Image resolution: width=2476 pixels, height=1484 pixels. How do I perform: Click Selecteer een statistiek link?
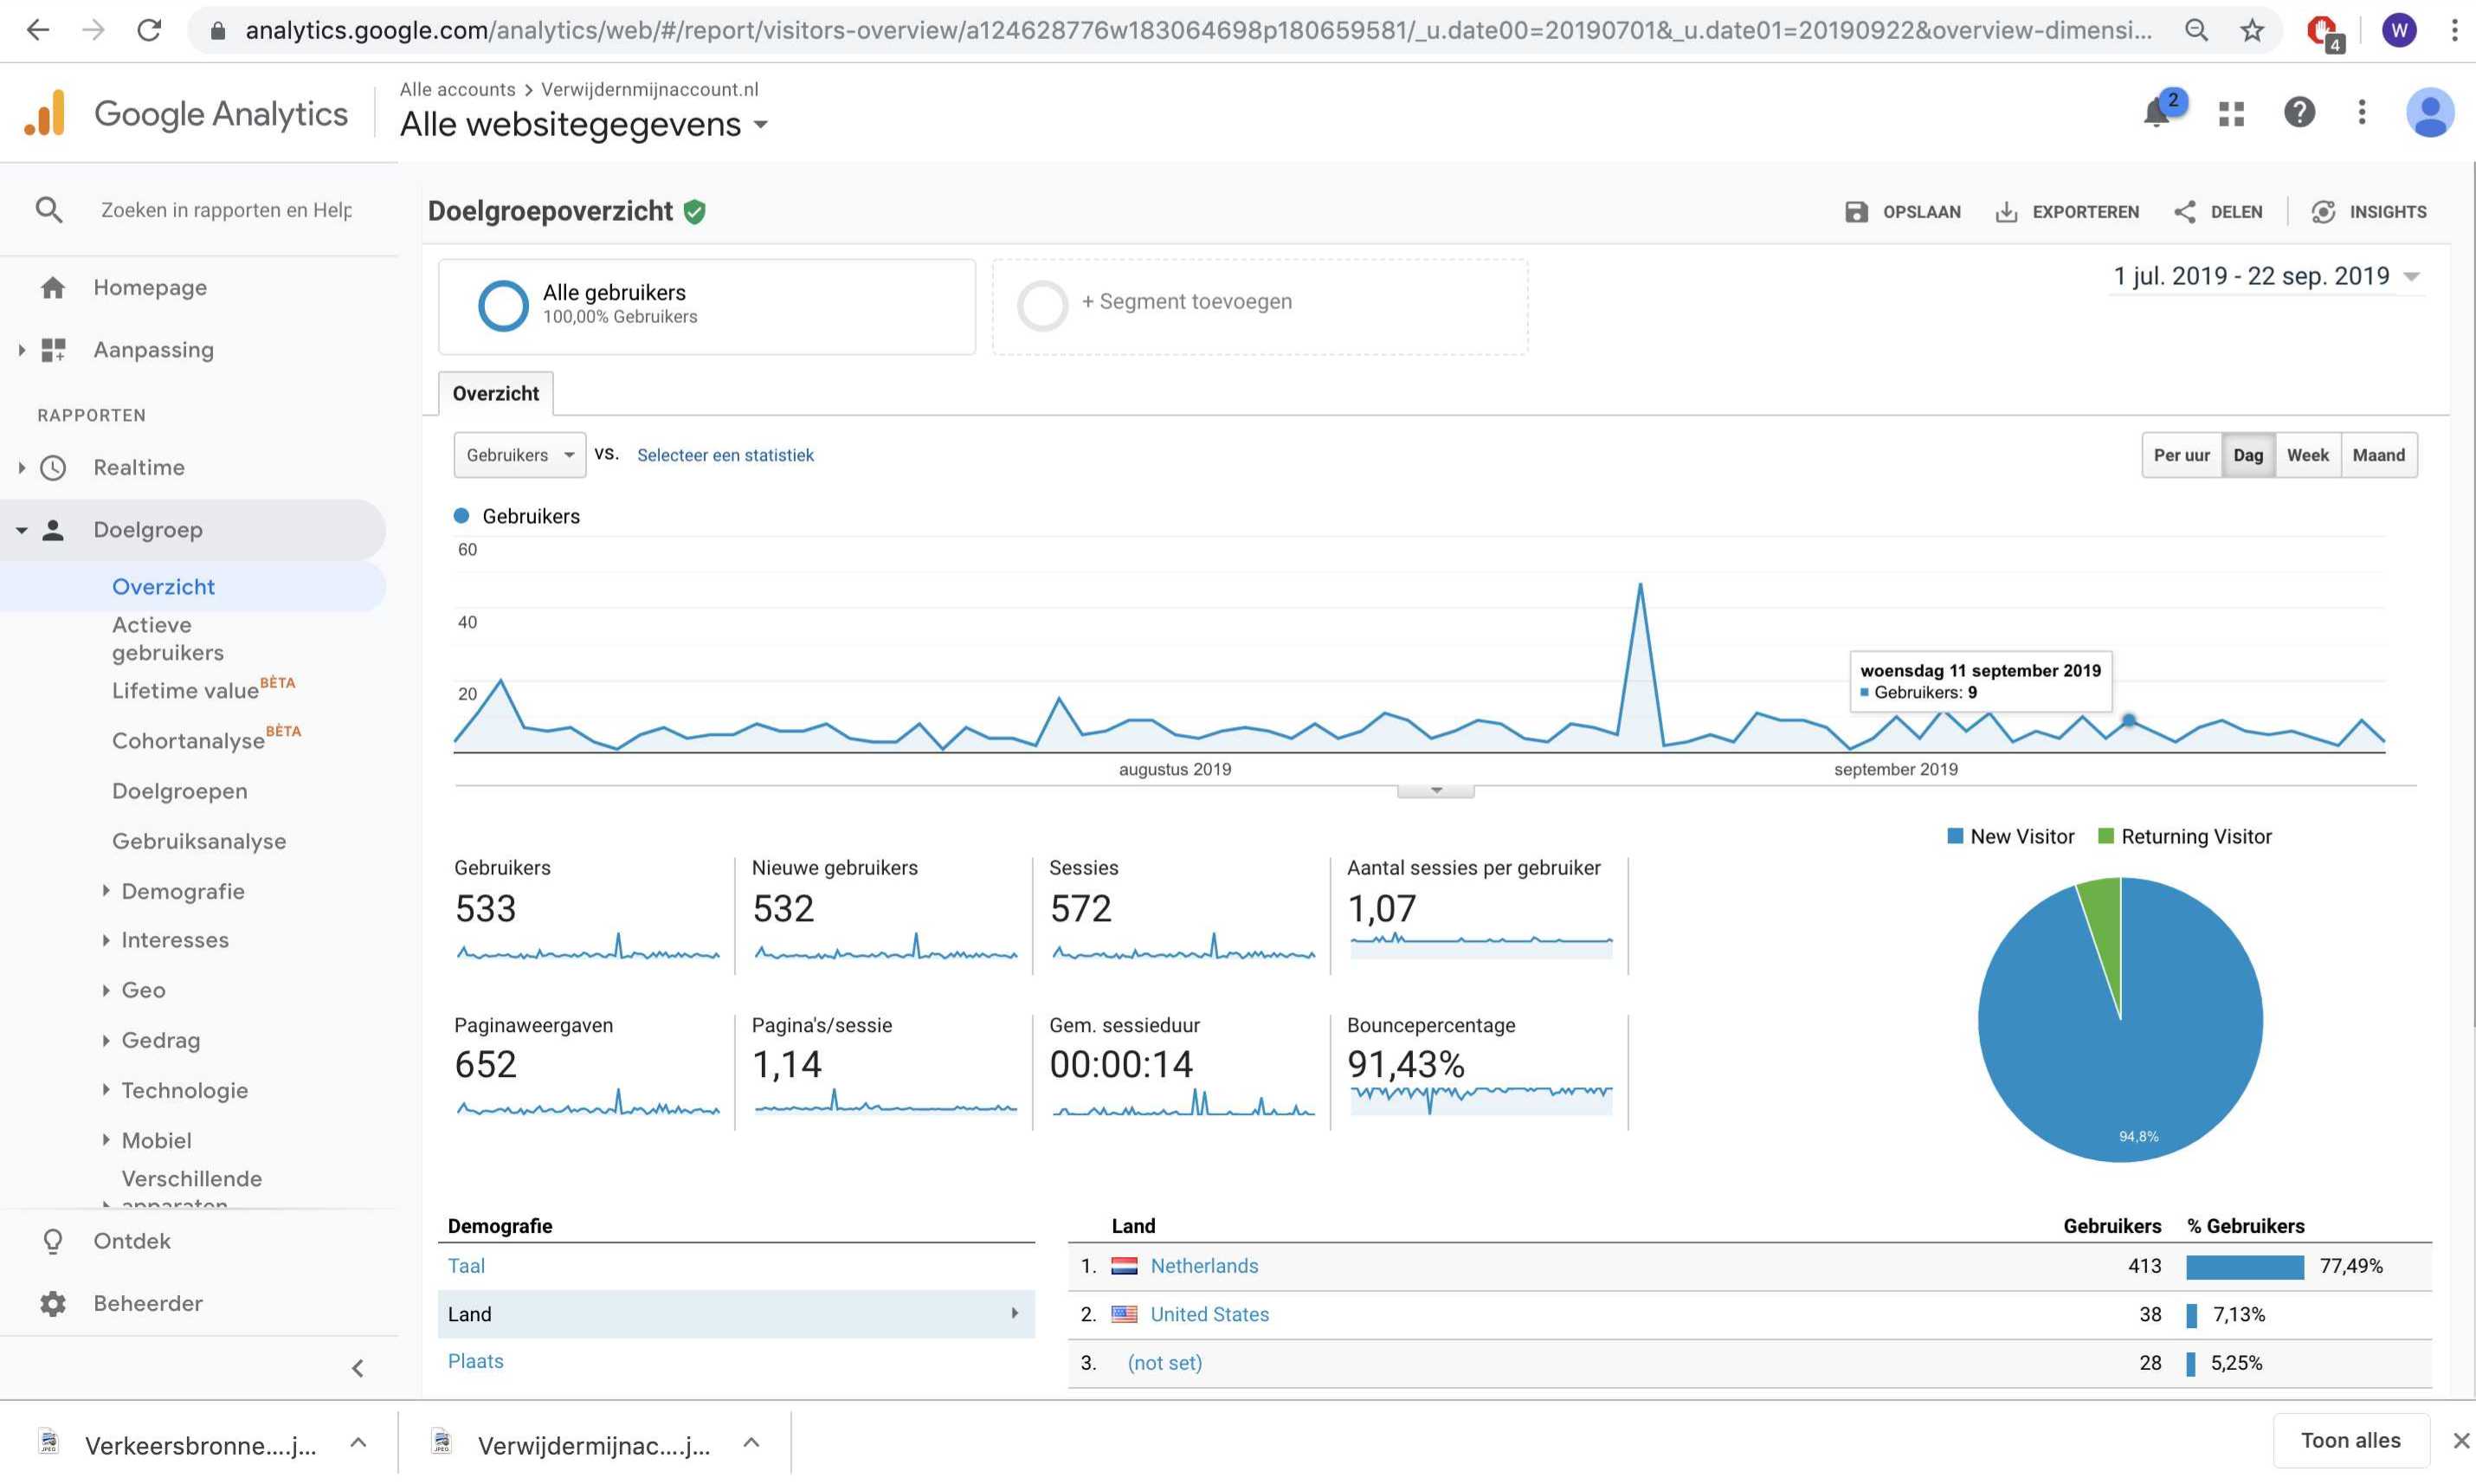[x=725, y=455]
